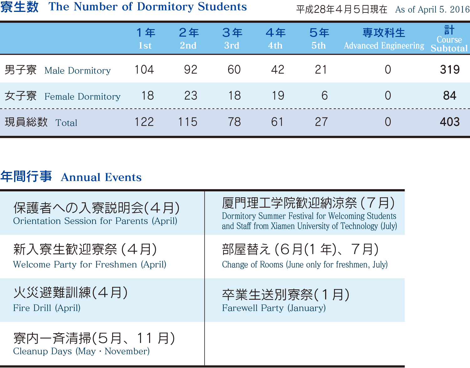
Task: Click the 'Annual Events' section heading
Action: pyautogui.click(x=101, y=177)
